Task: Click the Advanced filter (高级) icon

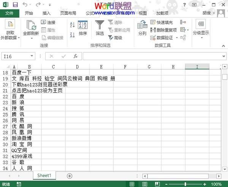Action: (x=110, y=38)
